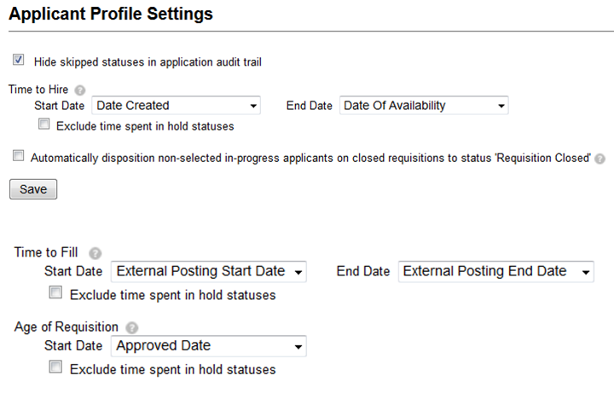
Task: Enable Exclude hold time under Age of Requisition
Action: pyautogui.click(x=55, y=367)
